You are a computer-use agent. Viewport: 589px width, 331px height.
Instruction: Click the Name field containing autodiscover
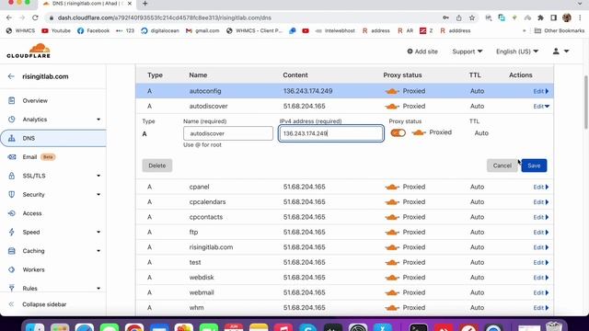click(228, 133)
